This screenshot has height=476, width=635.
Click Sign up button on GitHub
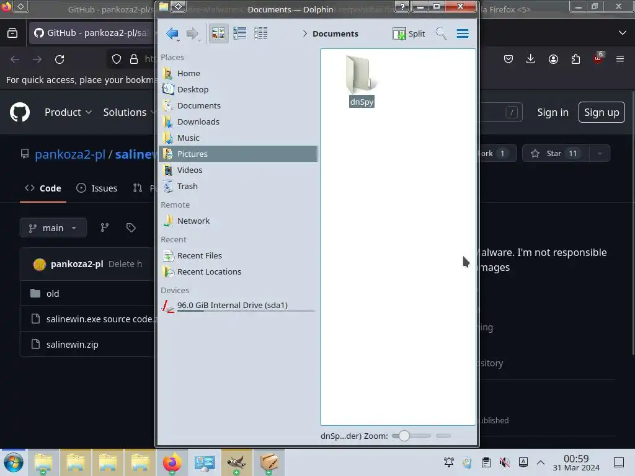[x=602, y=112]
